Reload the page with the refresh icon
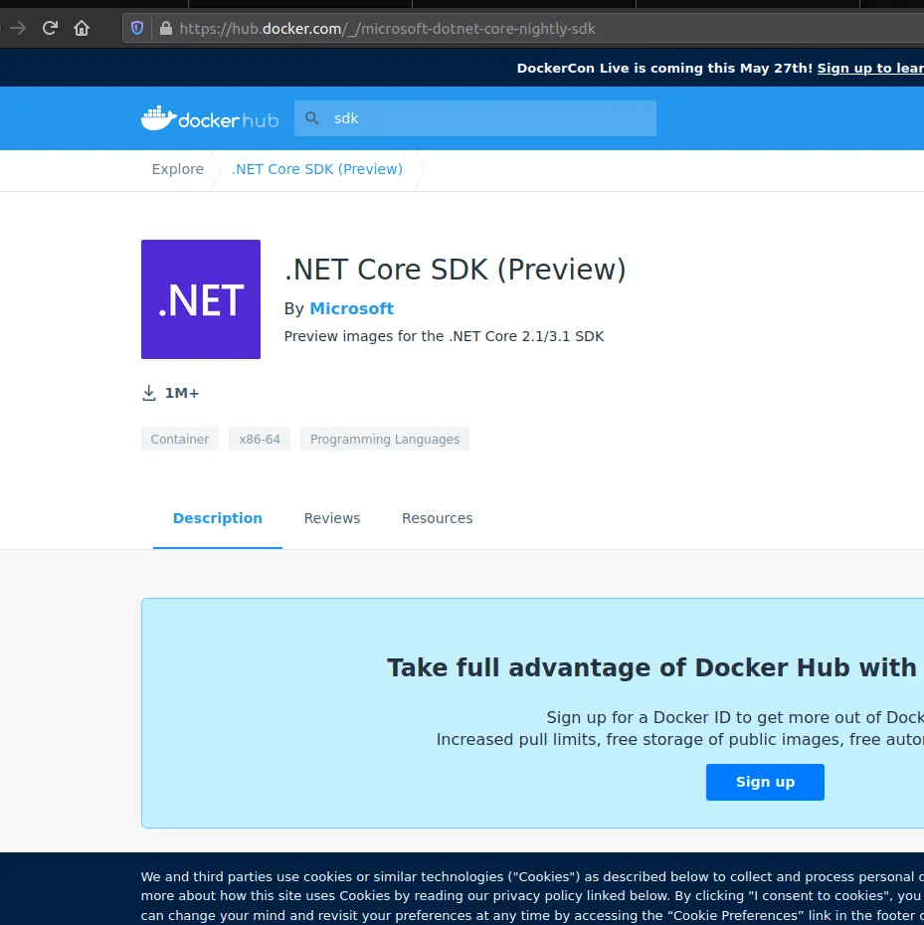Screen dimensions: 924x925 point(50,28)
